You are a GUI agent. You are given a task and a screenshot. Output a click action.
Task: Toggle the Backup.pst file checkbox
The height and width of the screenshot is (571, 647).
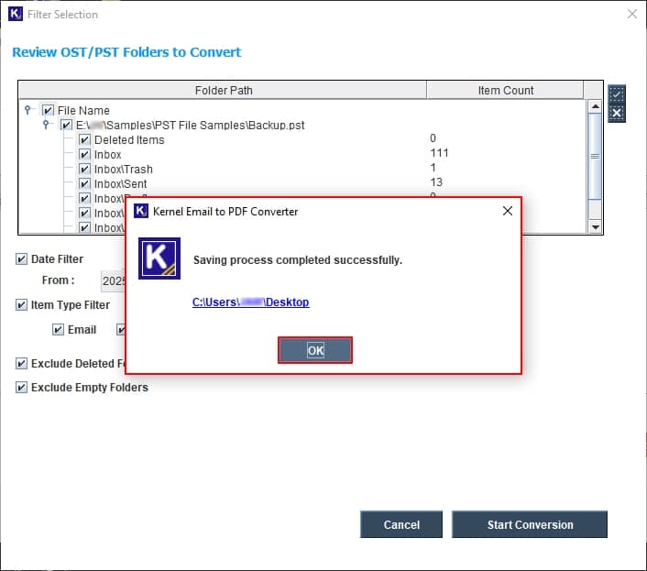coord(66,125)
